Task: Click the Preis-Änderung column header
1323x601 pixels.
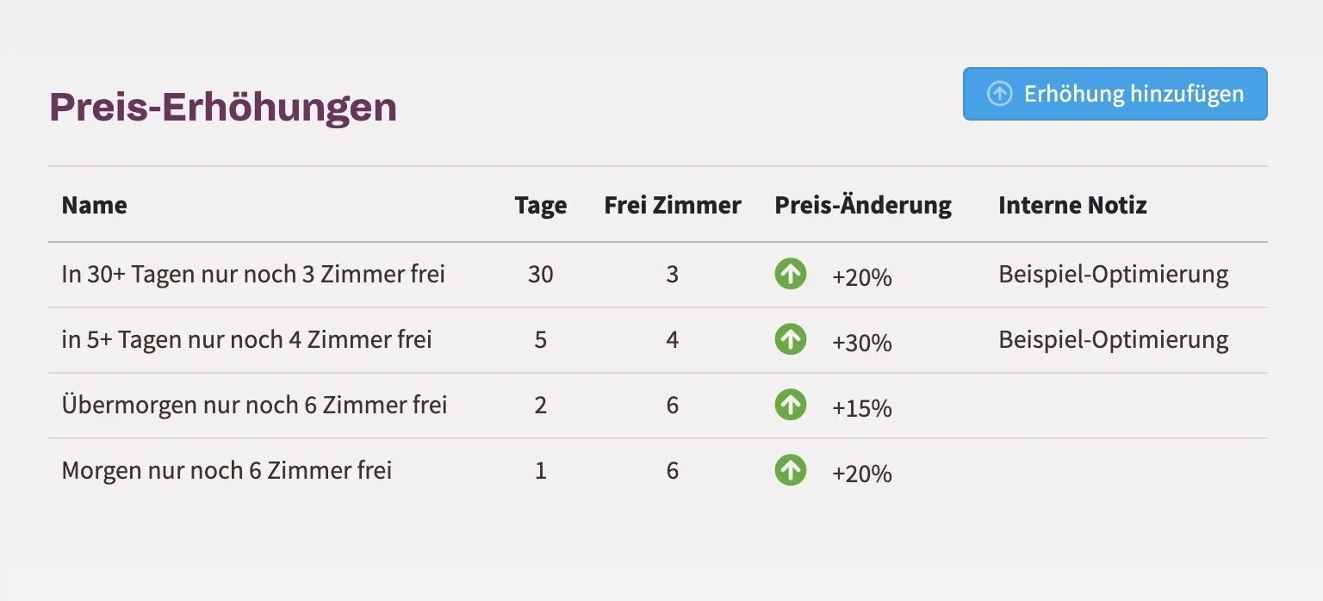Action: coord(863,205)
